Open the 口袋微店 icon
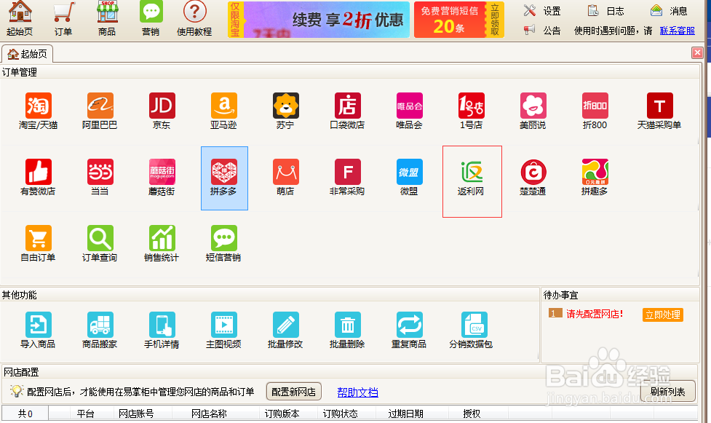 click(x=347, y=111)
